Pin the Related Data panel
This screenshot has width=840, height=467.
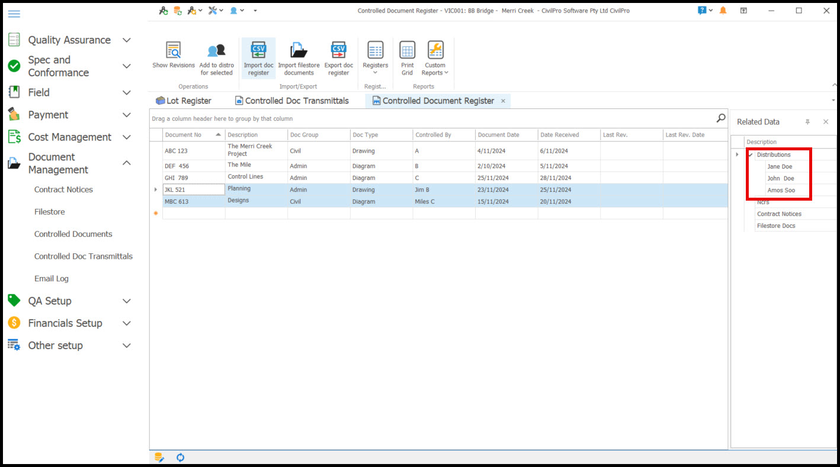pyautogui.click(x=807, y=122)
